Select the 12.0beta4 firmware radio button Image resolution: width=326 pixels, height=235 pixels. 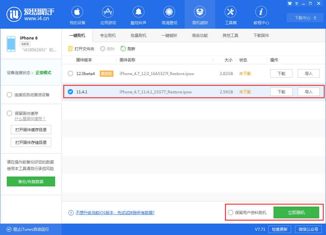click(70, 73)
